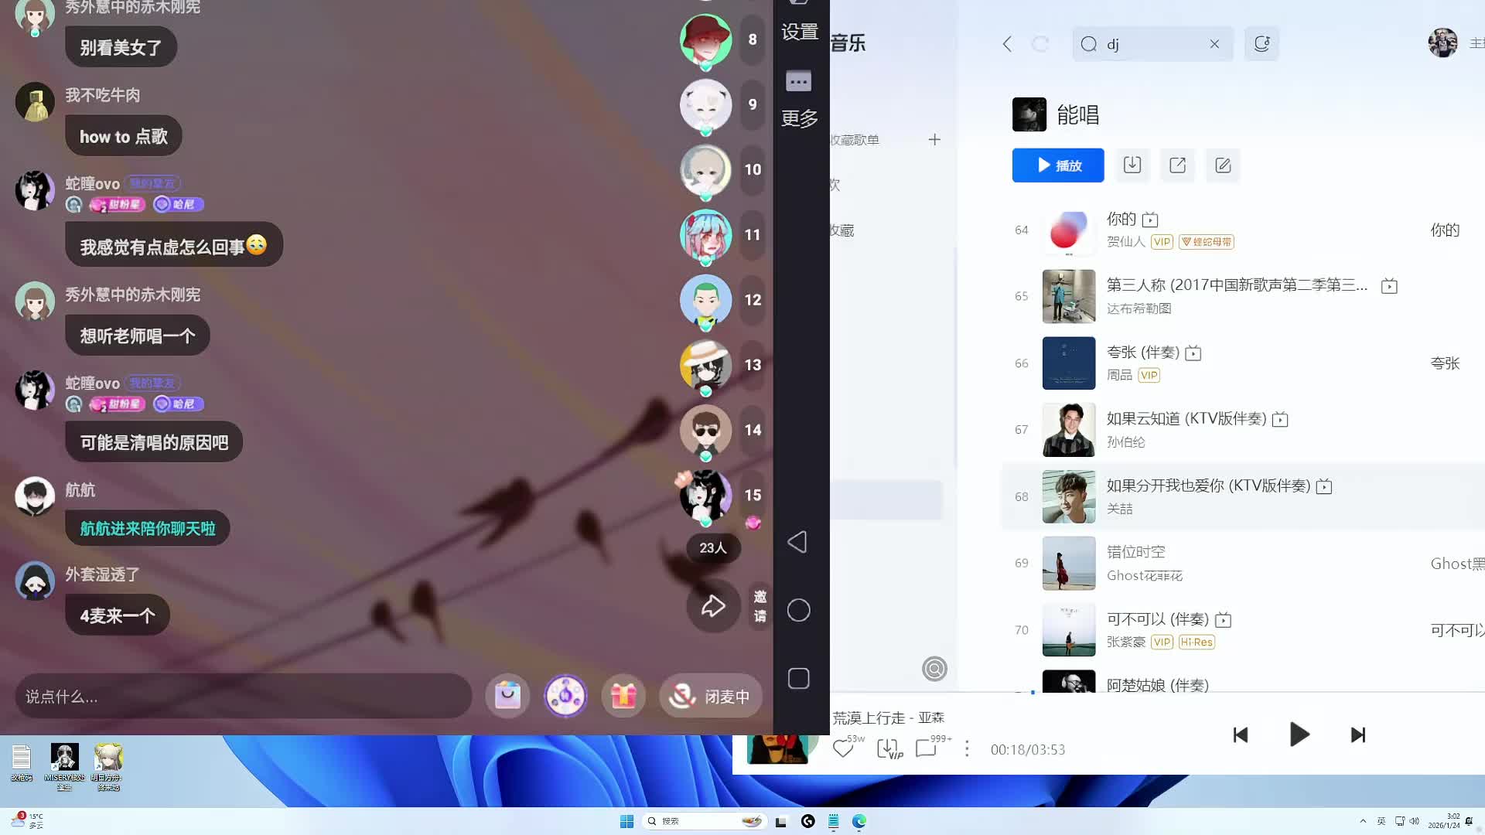Viewport: 1485px width, 835px height.
Task: Skip to the next track
Action: (1357, 734)
